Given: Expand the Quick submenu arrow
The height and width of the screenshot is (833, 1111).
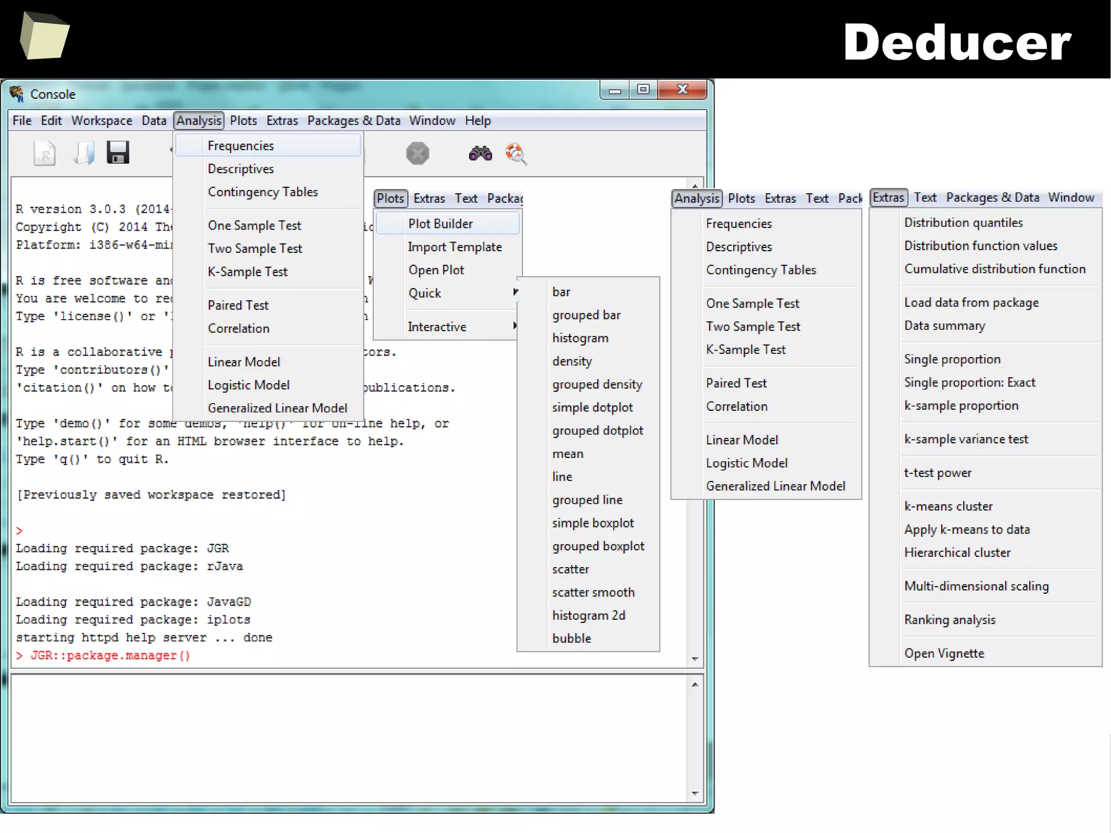Looking at the screenshot, I should click(x=515, y=292).
